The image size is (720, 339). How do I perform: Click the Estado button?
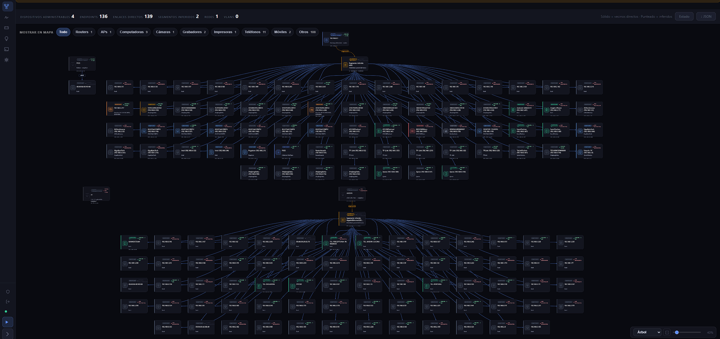tap(684, 17)
